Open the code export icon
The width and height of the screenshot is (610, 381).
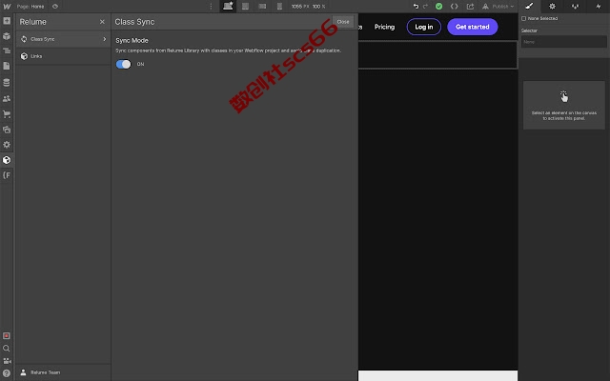(x=454, y=7)
